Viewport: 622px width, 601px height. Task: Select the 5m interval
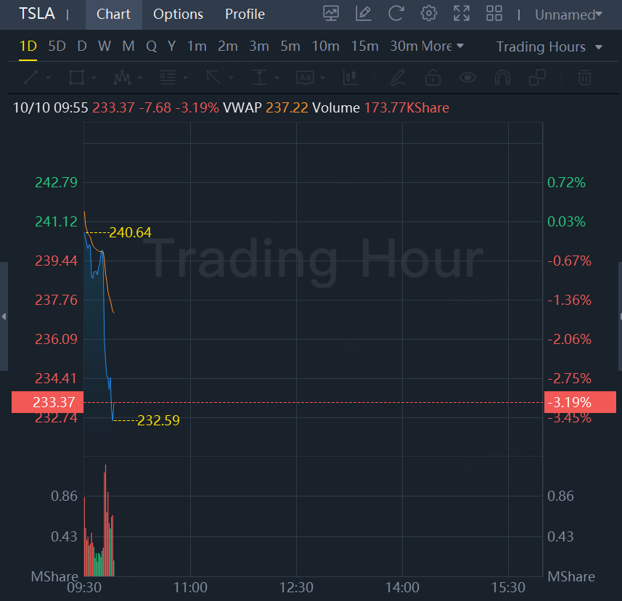290,46
